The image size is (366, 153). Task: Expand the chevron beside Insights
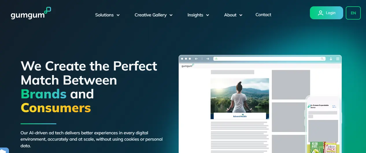tap(208, 15)
